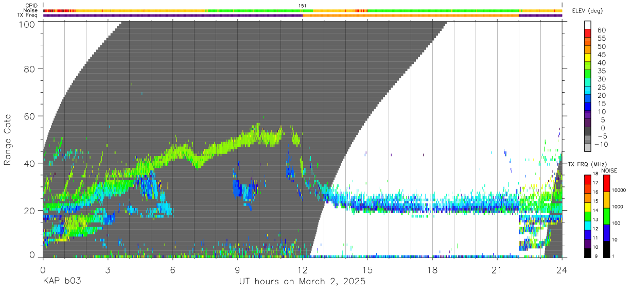Click the 'CPID' row label
632x292 pixels.
[x=31, y=6]
